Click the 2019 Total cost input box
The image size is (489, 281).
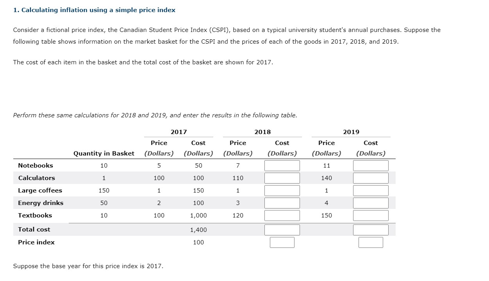point(371,230)
